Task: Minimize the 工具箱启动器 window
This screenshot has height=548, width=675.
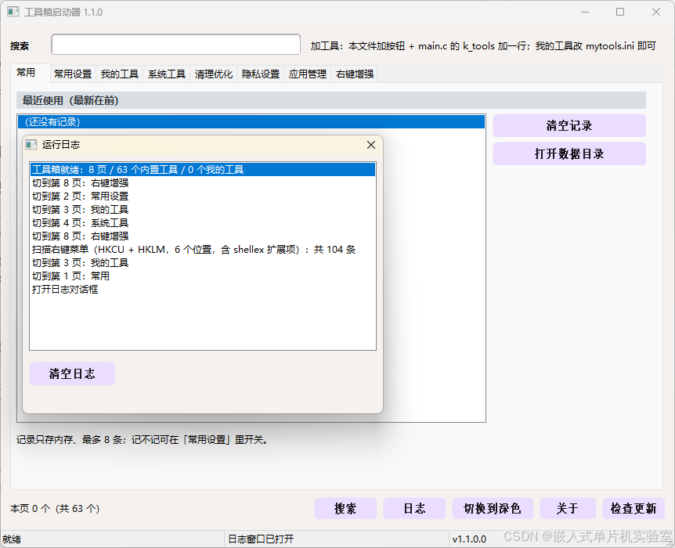Action: (585, 12)
